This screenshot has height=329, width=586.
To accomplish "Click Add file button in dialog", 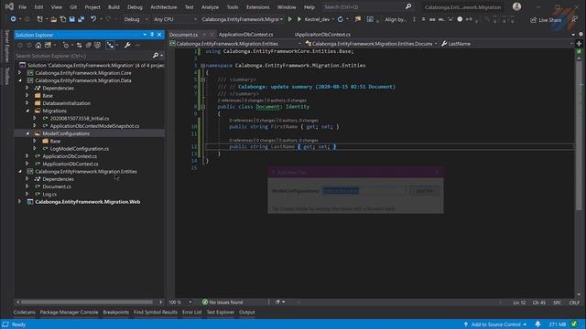I will pos(424,191).
